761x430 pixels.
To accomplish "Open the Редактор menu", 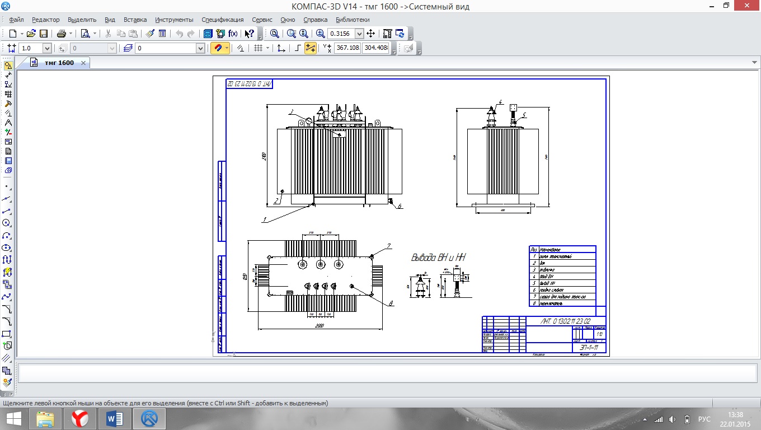I will pos(46,20).
